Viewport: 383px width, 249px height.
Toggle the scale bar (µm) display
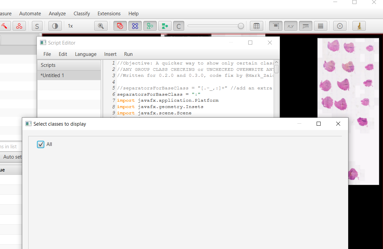point(305,26)
